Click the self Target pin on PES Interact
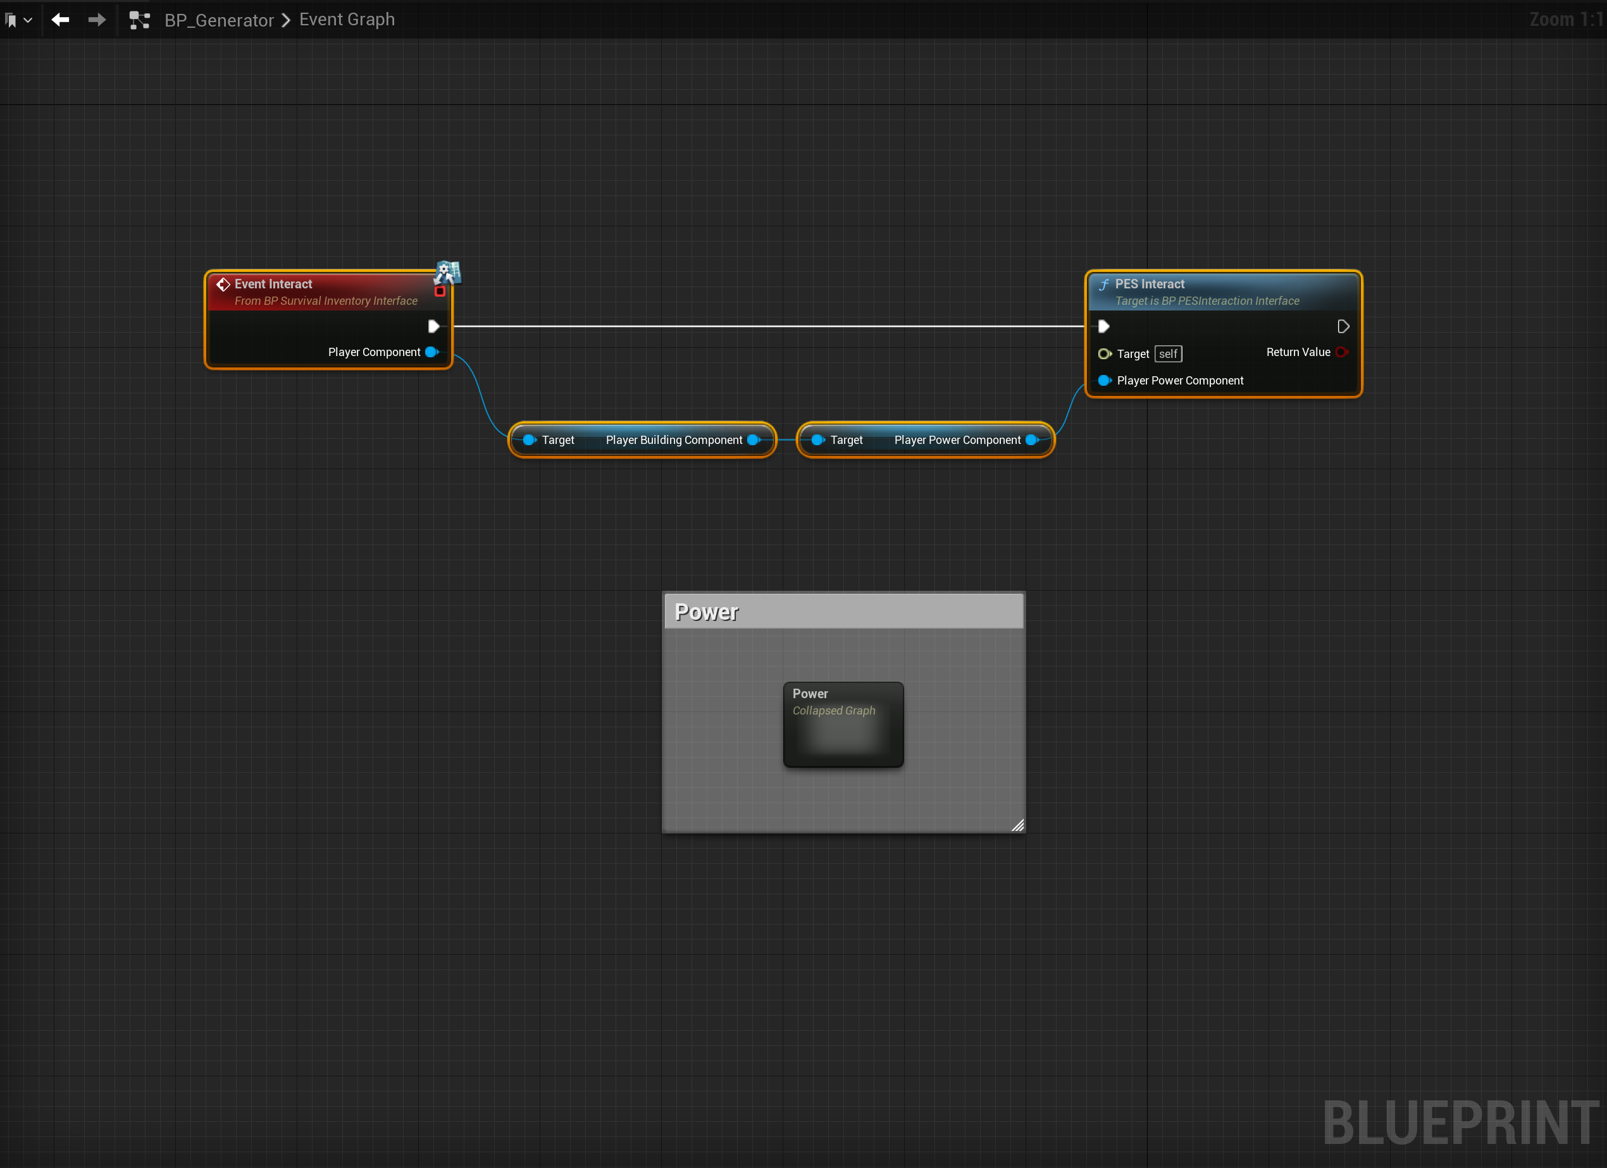Viewport: 1607px width, 1168px height. click(x=1104, y=353)
